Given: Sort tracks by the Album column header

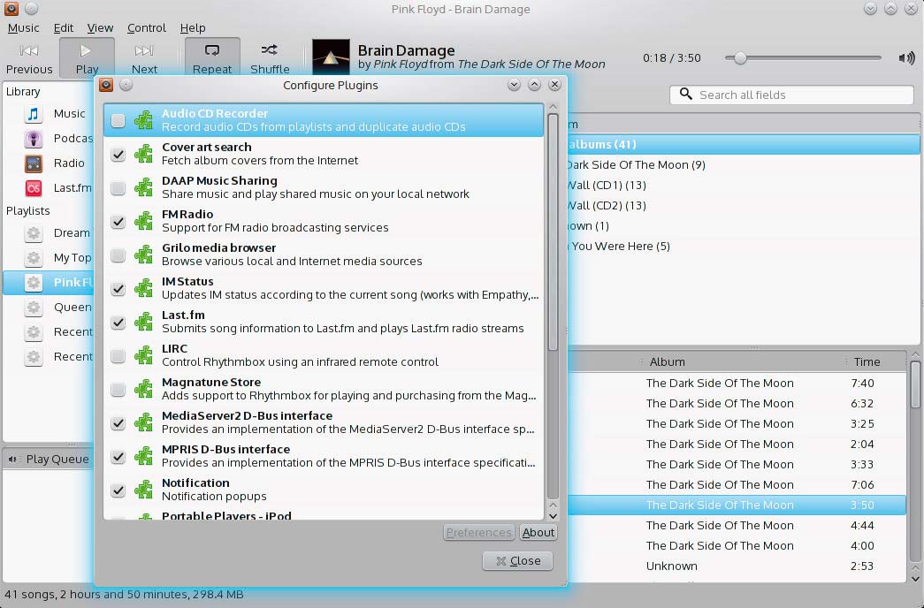Looking at the screenshot, I should tap(743, 361).
